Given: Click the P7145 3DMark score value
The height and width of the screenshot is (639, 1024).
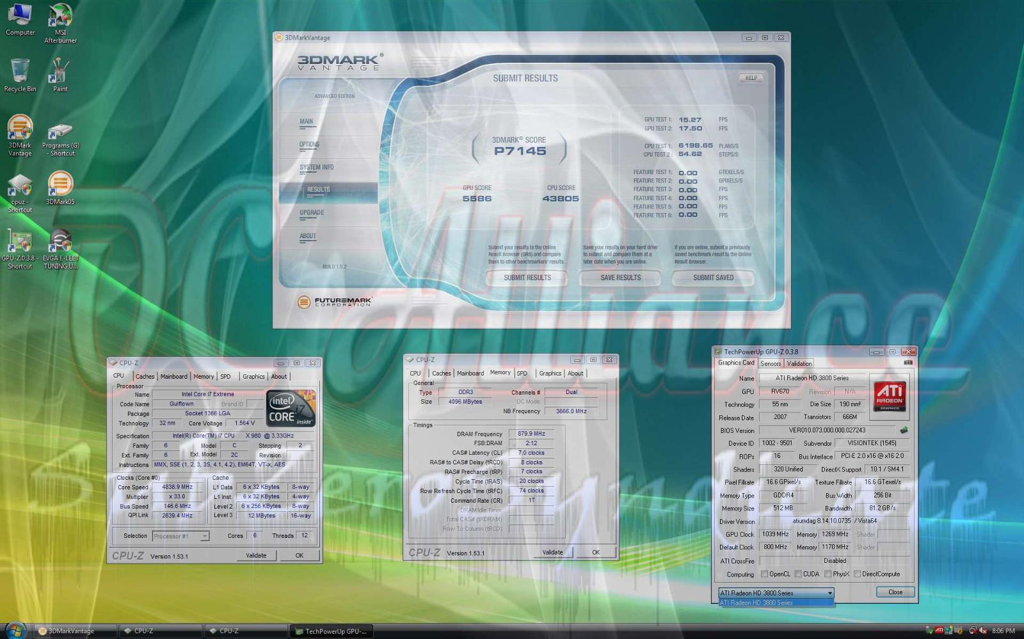Looking at the screenshot, I should point(520,151).
